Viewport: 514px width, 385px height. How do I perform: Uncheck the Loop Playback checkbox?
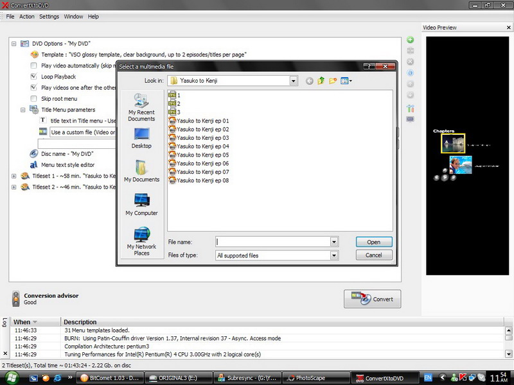pyautogui.click(x=33, y=76)
